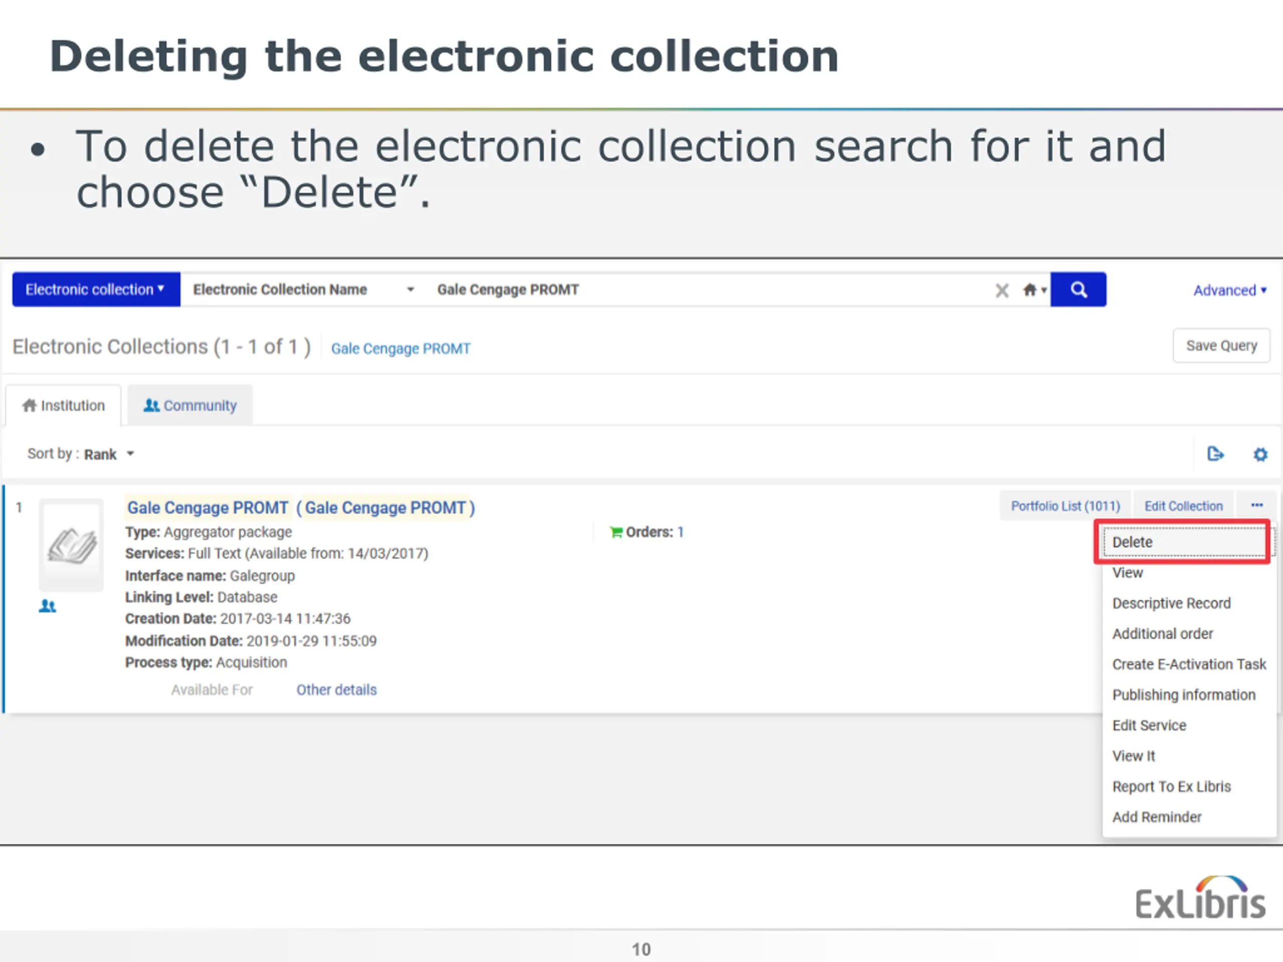Click the Services: Full Text line
1283x962 pixels.
(277, 554)
